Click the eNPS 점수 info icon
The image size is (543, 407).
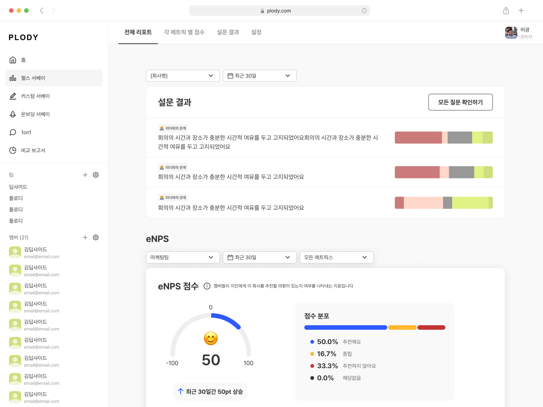207,286
